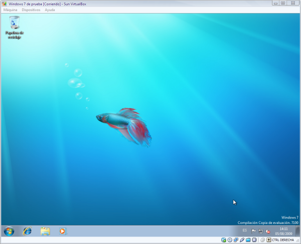Open the ES input language selector
This screenshot has width=301, height=244.
click(244, 230)
